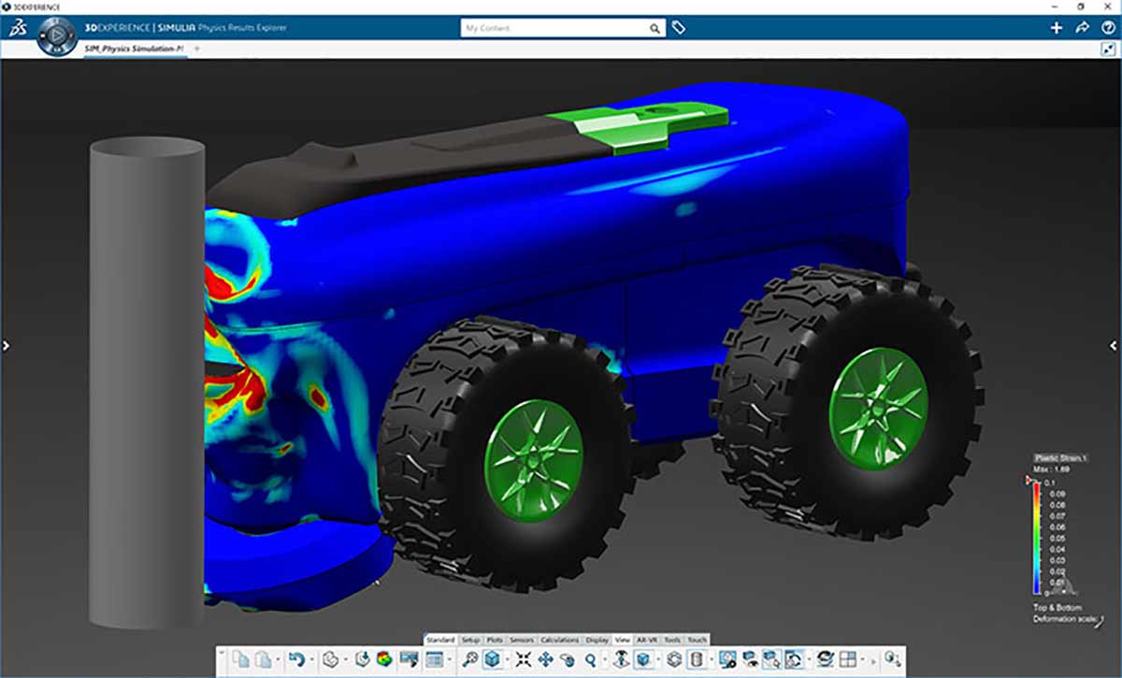Open the dropdown arrow next to the Undo icon
This screenshot has height=678, width=1122.
click(x=311, y=660)
